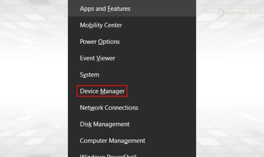Select the hovered entry at menu top
This screenshot has height=157, width=264.
click(x=105, y=9)
